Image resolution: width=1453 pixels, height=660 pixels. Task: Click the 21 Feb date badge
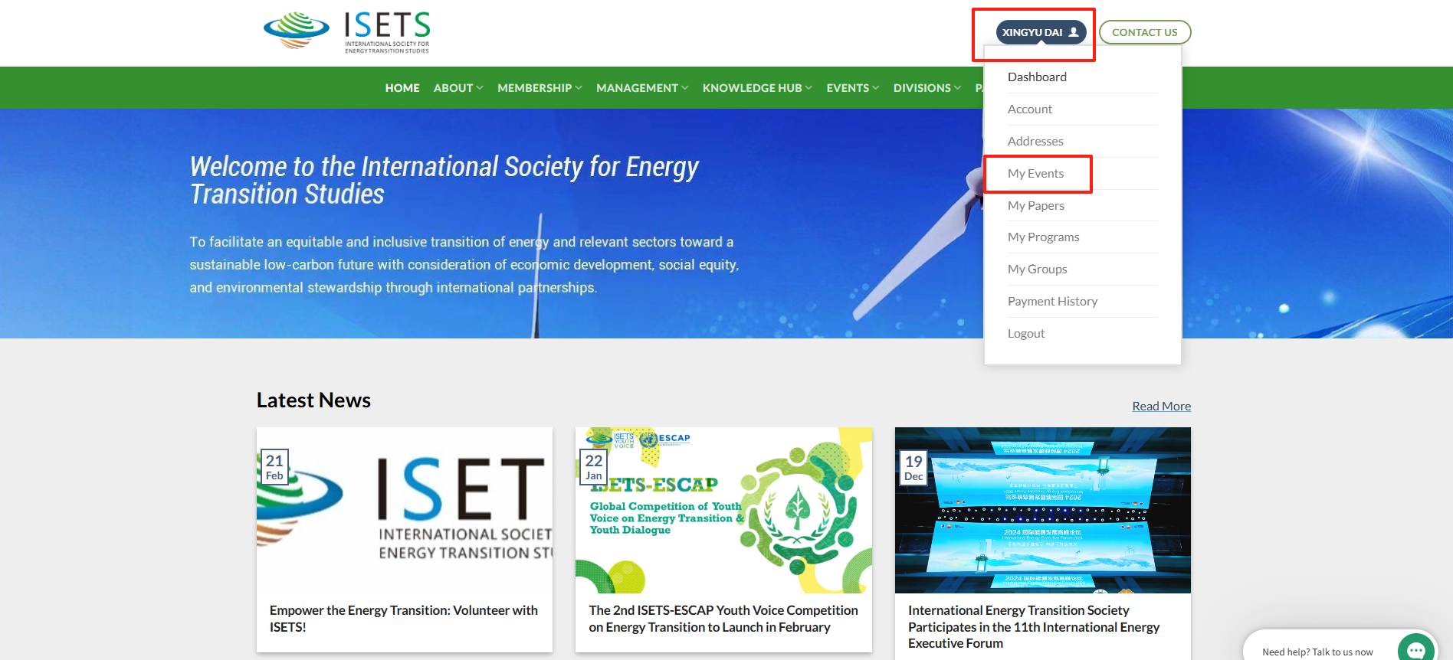274,466
